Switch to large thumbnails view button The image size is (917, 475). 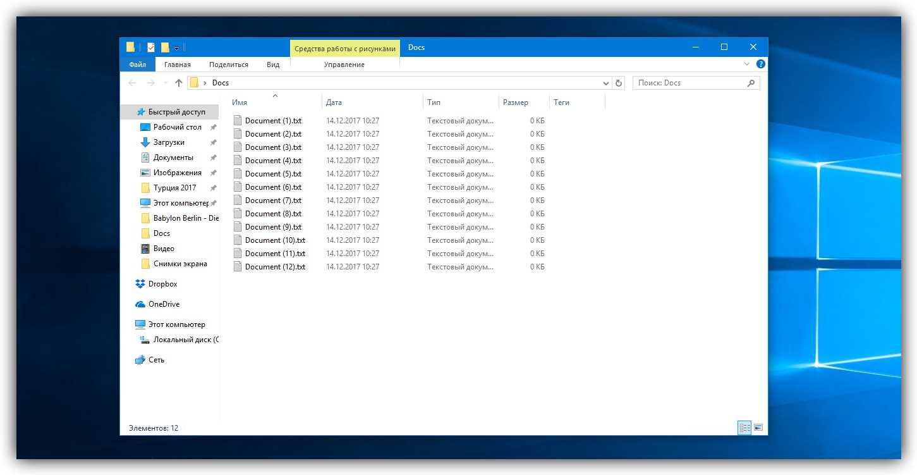coord(758,428)
